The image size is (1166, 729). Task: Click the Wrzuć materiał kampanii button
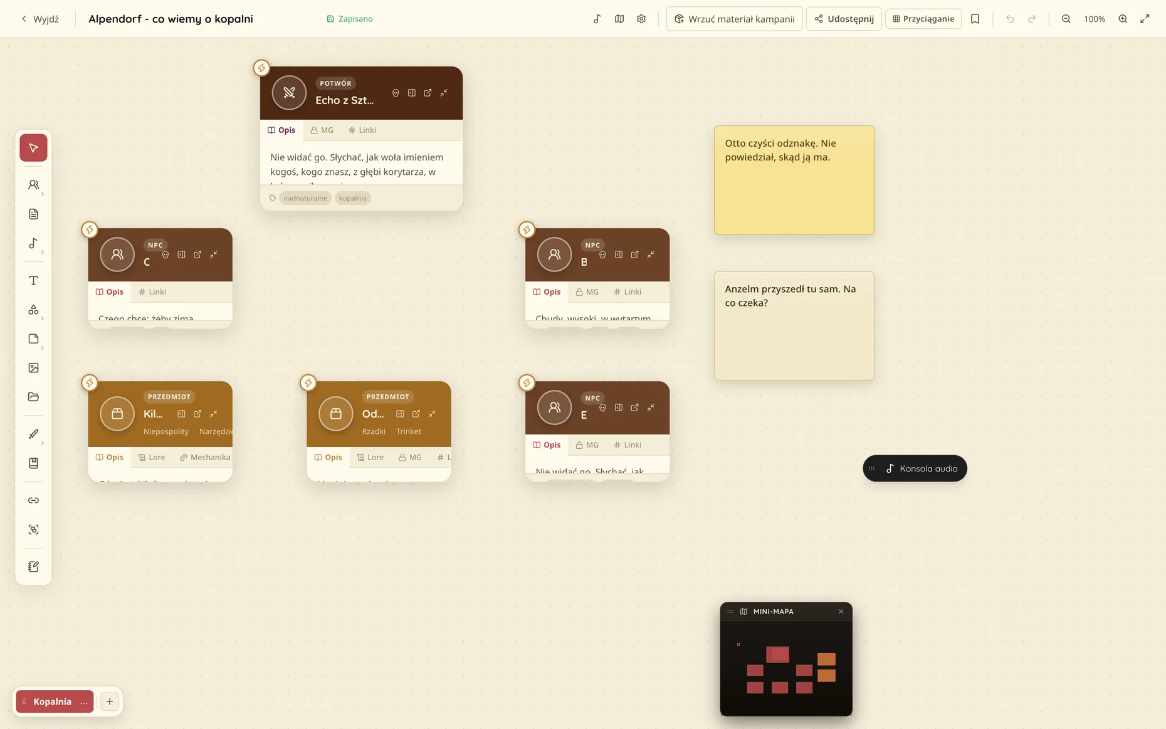coord(734,19)
